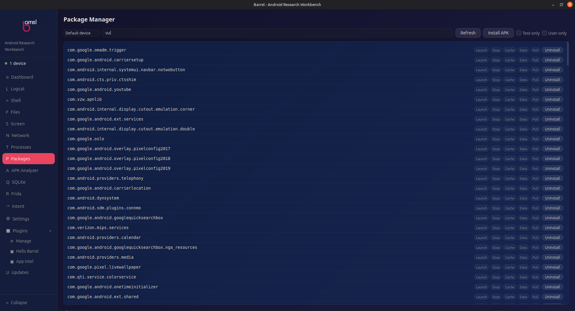
Task: Stop com.google.android.carriersetup
Action: (496, 60)
